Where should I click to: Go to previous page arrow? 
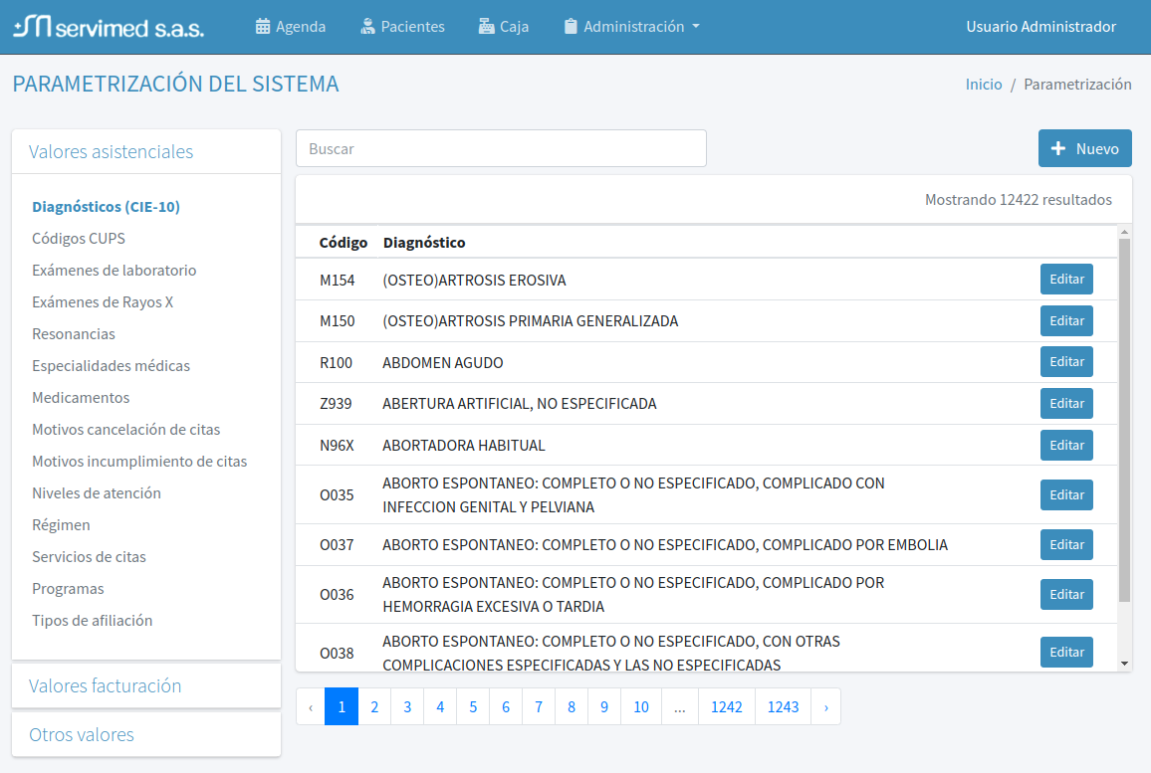pos(311,706)
